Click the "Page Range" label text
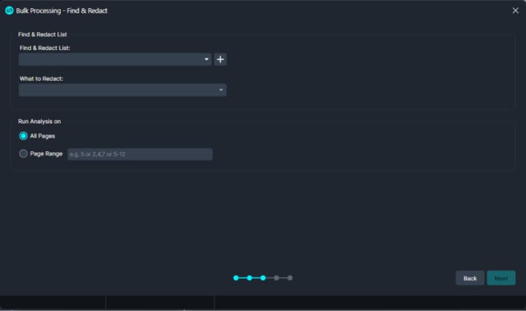The image size is (526, 311). point(47,154)
